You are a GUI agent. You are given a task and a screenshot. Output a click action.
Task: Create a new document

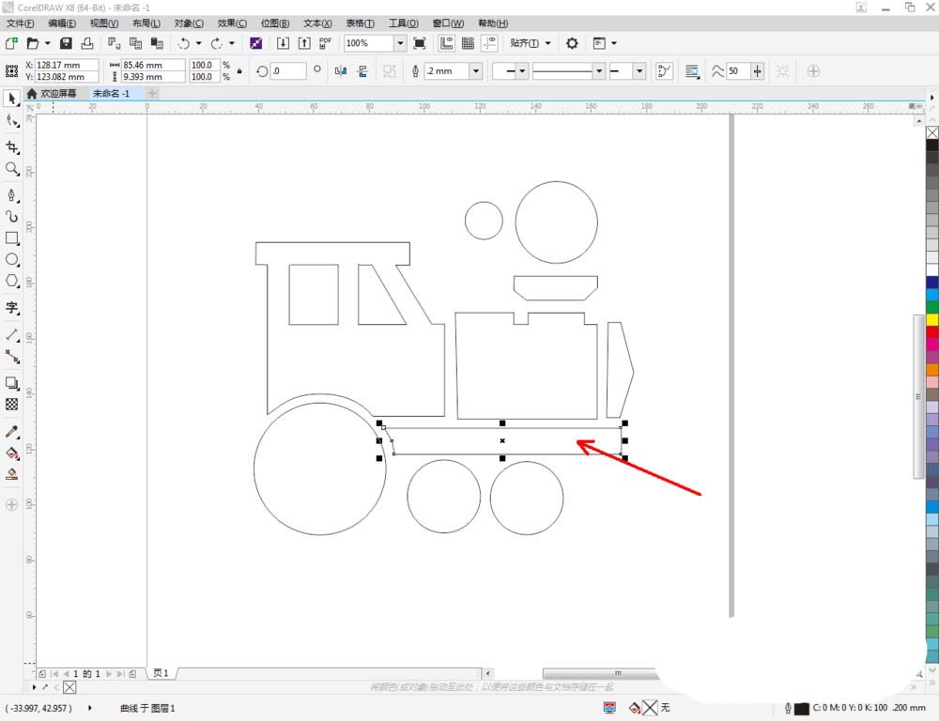[x=11, y=43]
